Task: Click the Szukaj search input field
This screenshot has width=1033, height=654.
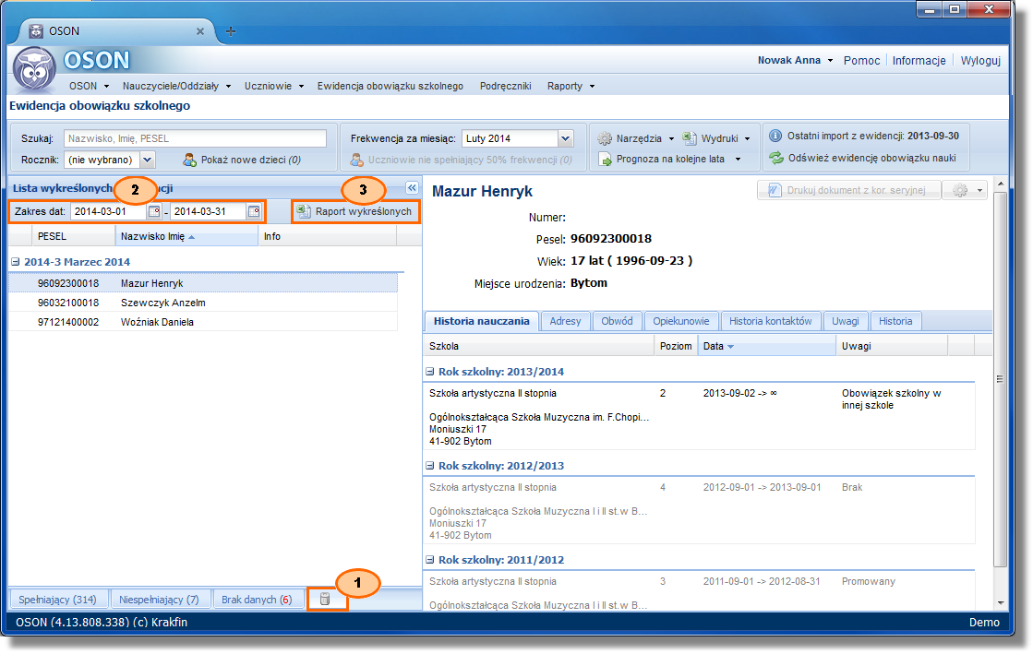Action: 195,138
